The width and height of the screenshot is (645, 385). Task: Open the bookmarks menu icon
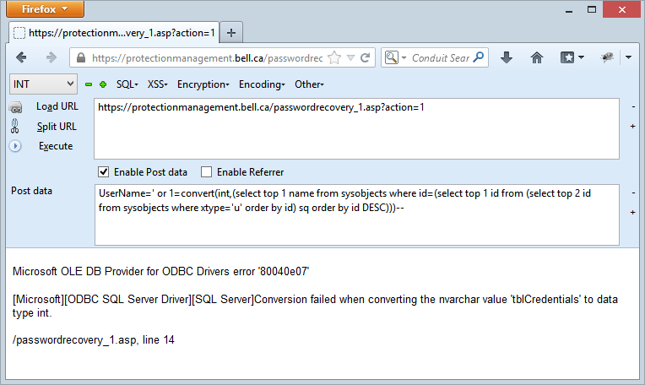[572, 57]
